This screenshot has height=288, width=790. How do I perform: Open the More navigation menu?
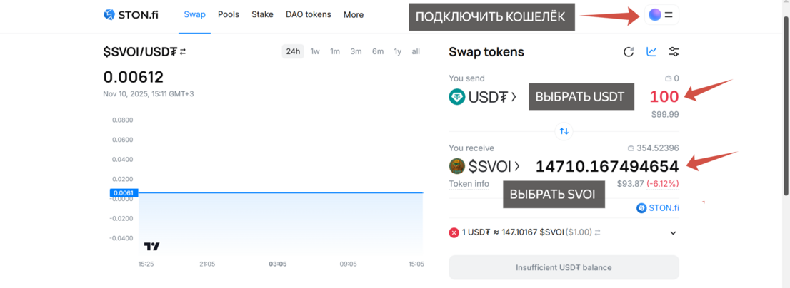[353, 14]
